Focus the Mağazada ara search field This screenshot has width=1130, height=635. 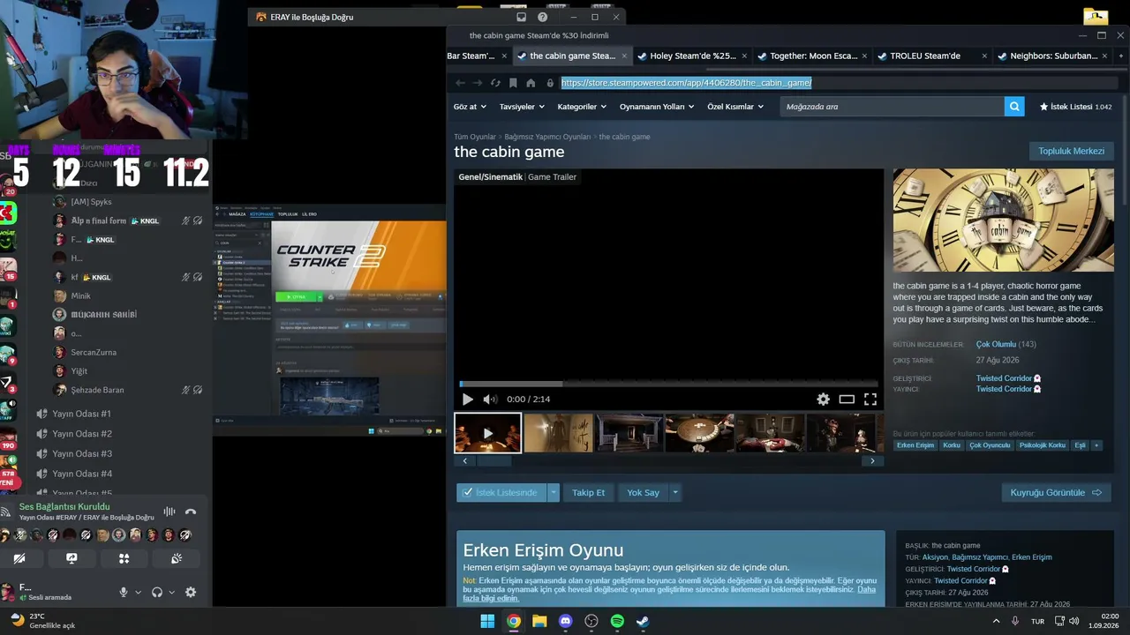893,107
